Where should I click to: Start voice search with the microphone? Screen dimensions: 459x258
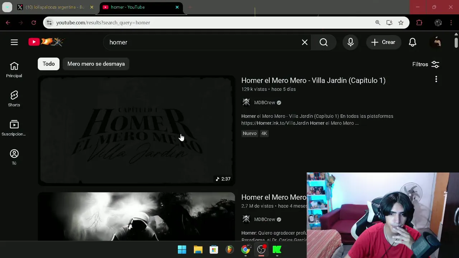tap(351, 42)
